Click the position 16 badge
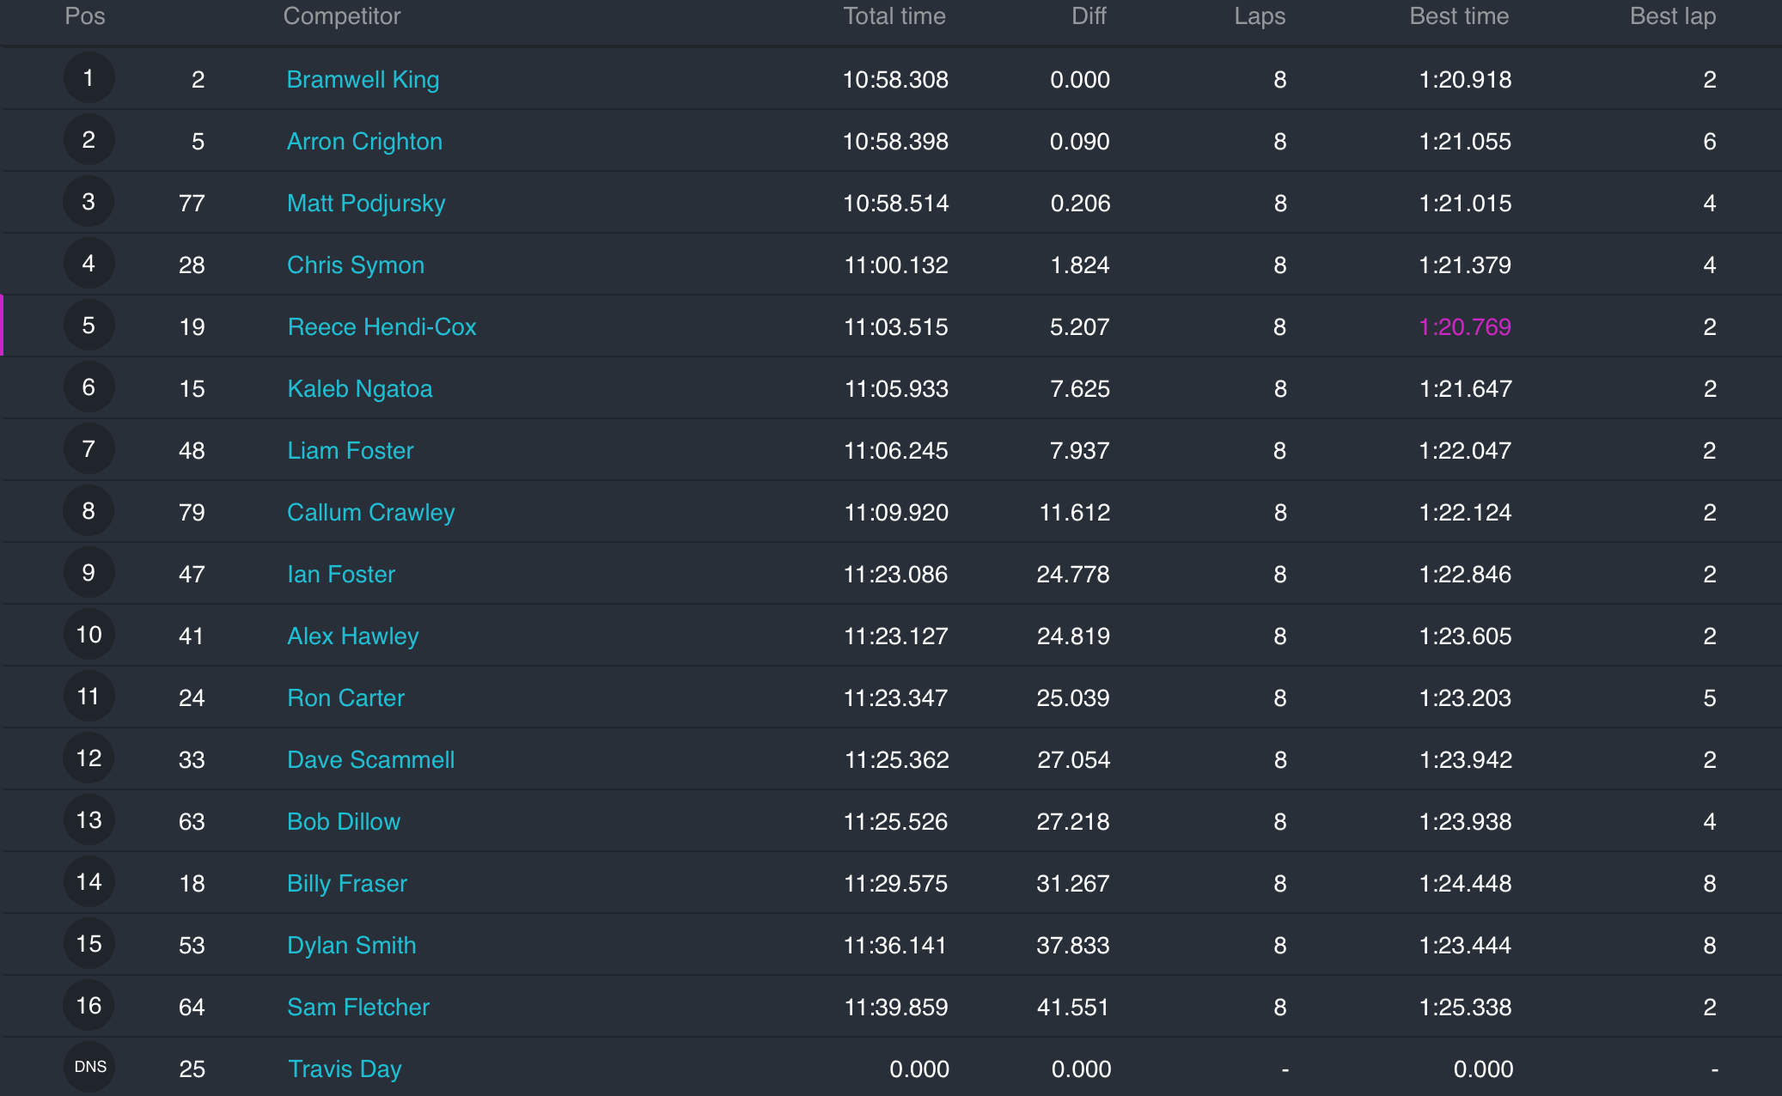Image resolution: width=1782 pixels, height=1096 pixels. pyautogui.click(x=88, y=1006)
